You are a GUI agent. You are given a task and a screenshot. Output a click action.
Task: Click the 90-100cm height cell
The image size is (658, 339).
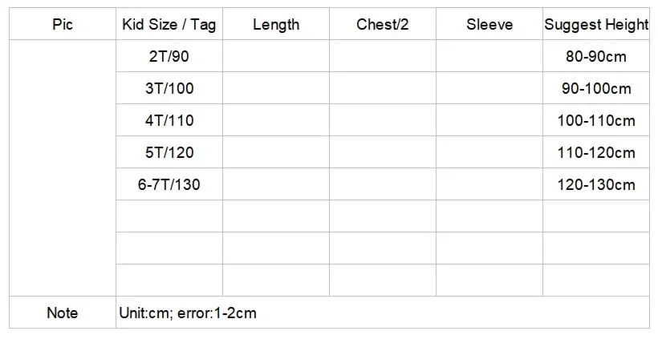pyautogui.click(x=596, y=89)
